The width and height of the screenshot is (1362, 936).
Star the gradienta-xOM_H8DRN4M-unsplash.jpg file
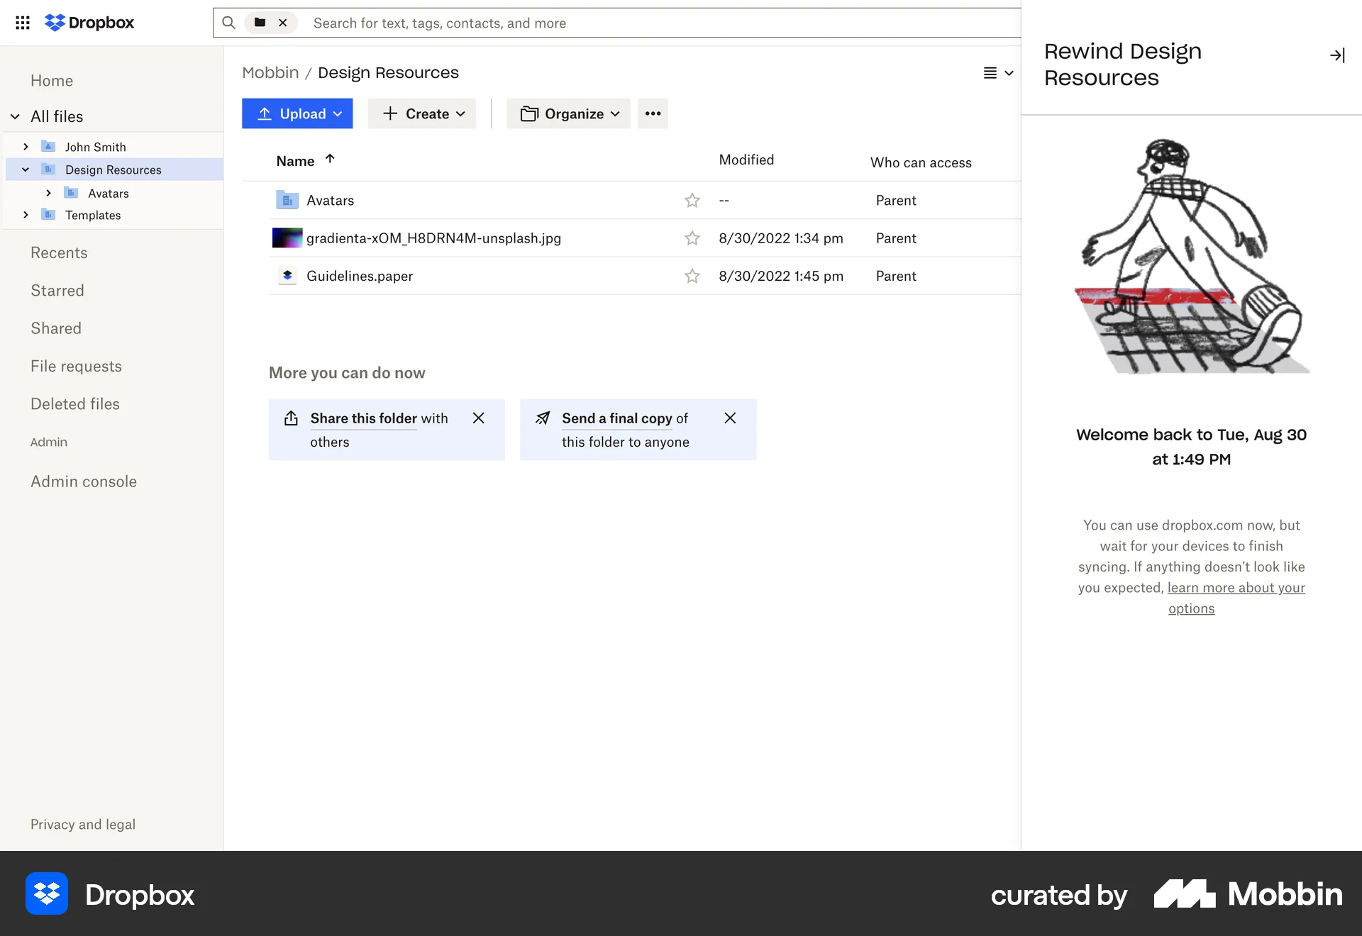click(692, 238)
